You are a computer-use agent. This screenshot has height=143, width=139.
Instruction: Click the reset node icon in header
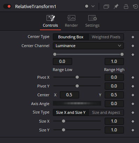click(135, 6)
